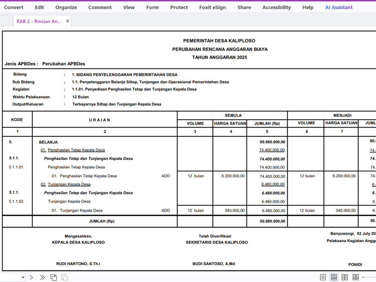The width and height of the screenshot is (376, 282).
Task: Zoom out with the minus icon
Action: coord(364,277)
